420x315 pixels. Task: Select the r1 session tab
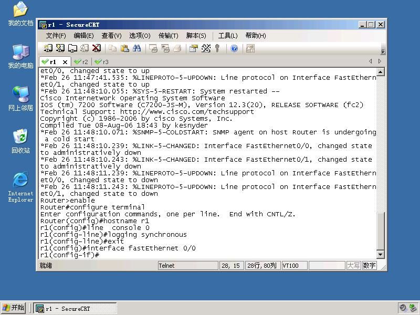(x=52, y=62)
